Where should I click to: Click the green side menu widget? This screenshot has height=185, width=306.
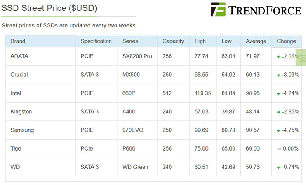[x=301, y=58]
